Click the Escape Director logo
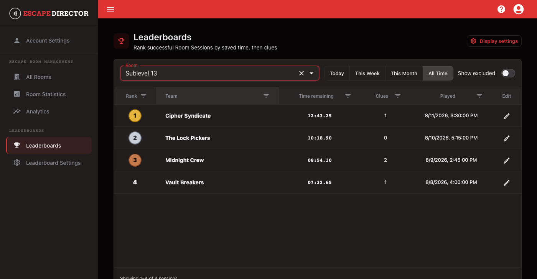This screenshot has height=279, width=537. pos(49,13)
